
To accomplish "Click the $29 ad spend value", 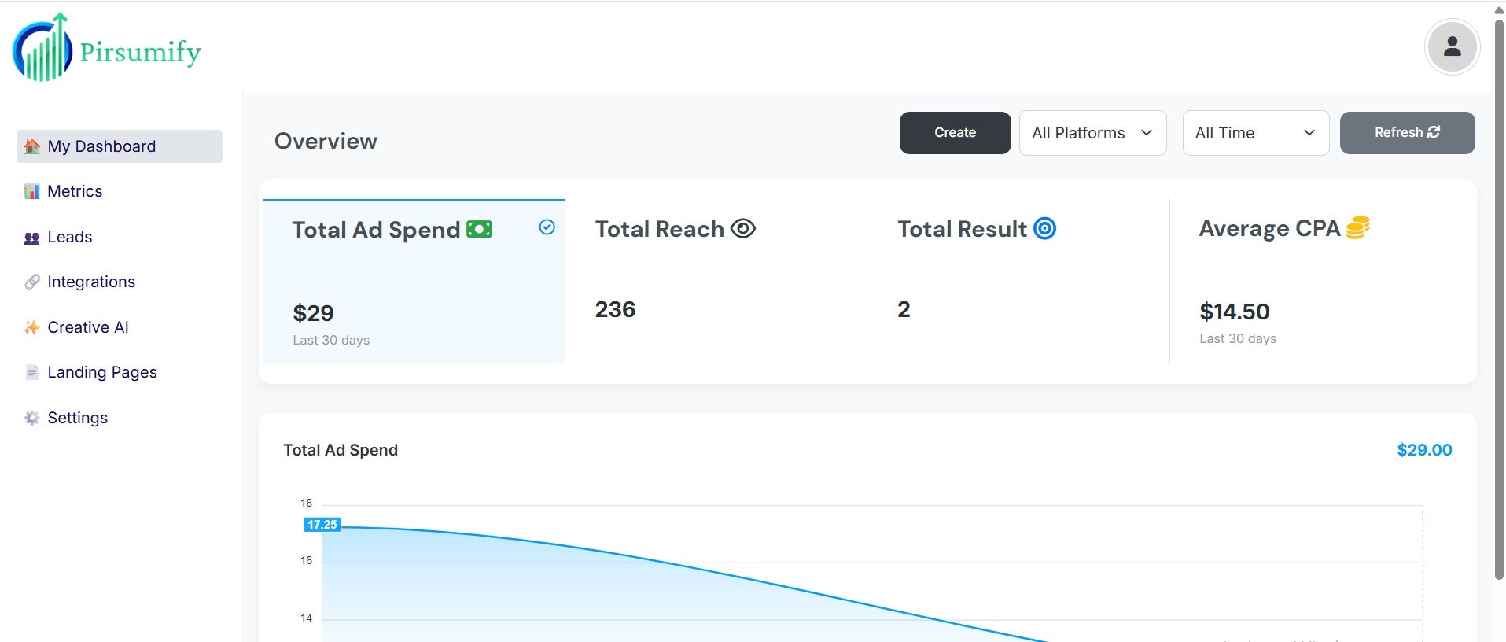I will click(313, 313).
